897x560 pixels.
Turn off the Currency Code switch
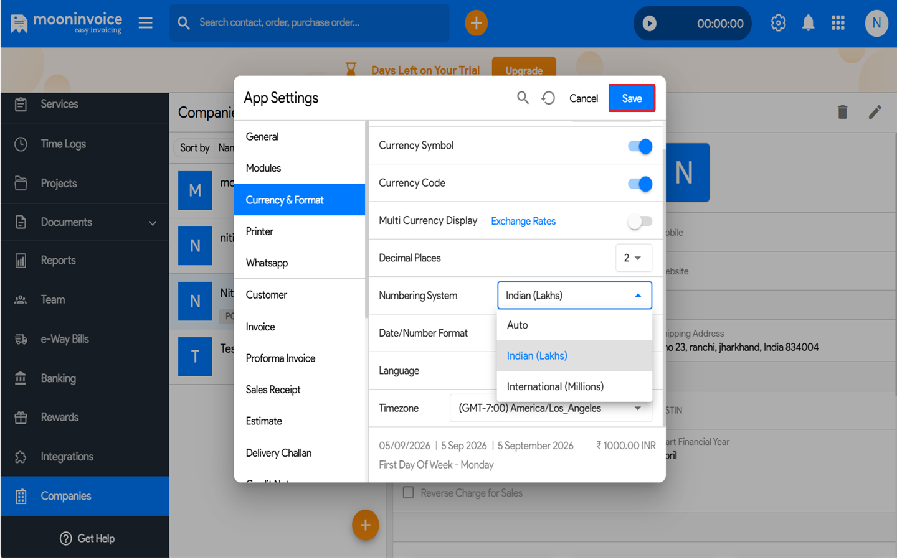640,184
